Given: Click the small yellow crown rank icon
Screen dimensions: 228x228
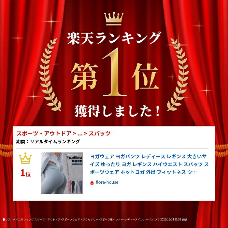Looking at the screenshot, I should pos(25,158).
